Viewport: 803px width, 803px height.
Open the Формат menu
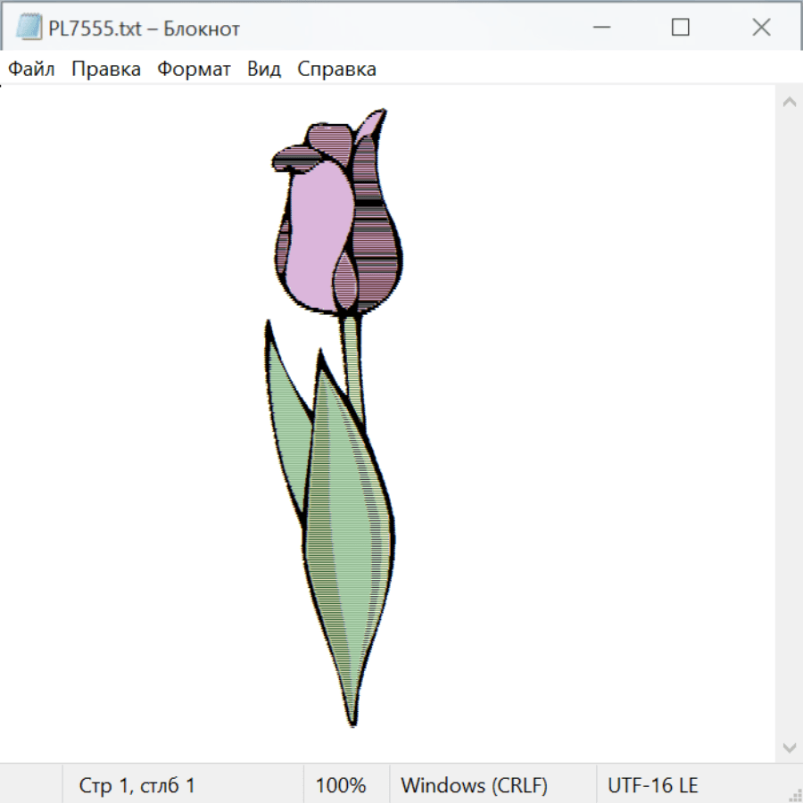click(x=194, y=70)
